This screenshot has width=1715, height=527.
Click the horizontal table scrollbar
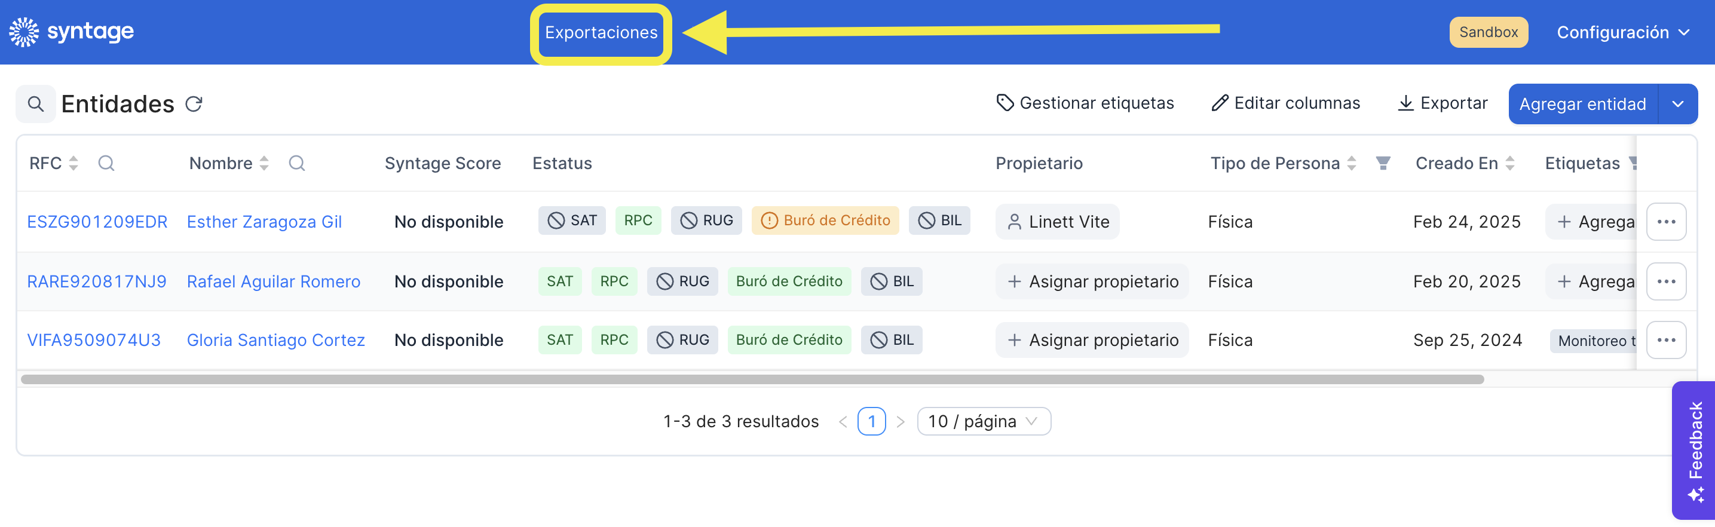coord(752,379)
